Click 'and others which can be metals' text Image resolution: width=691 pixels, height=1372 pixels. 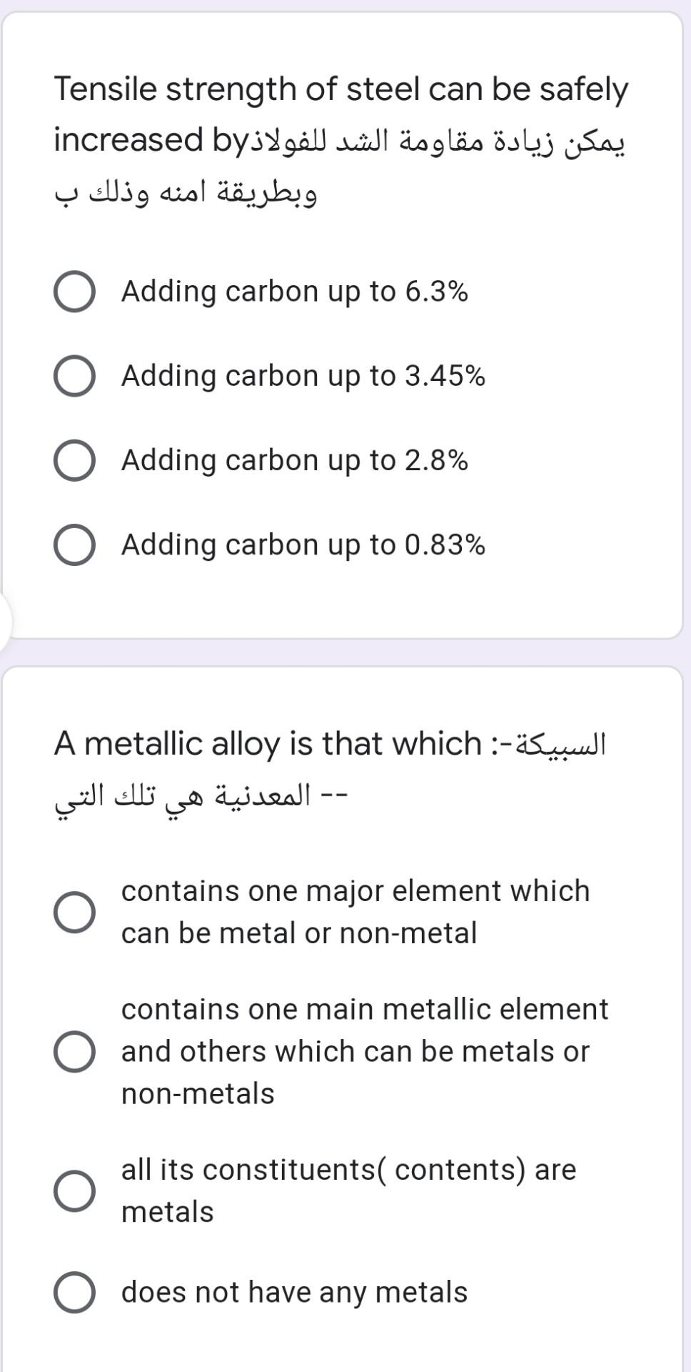[355, 1051]
